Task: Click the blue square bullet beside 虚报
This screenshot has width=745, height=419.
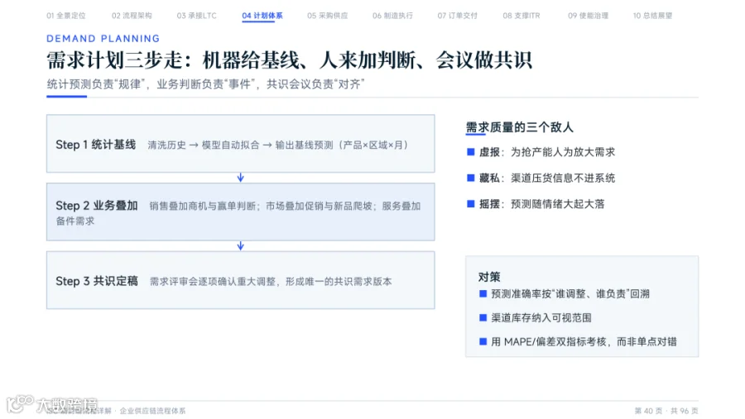Action: point(471,152)
